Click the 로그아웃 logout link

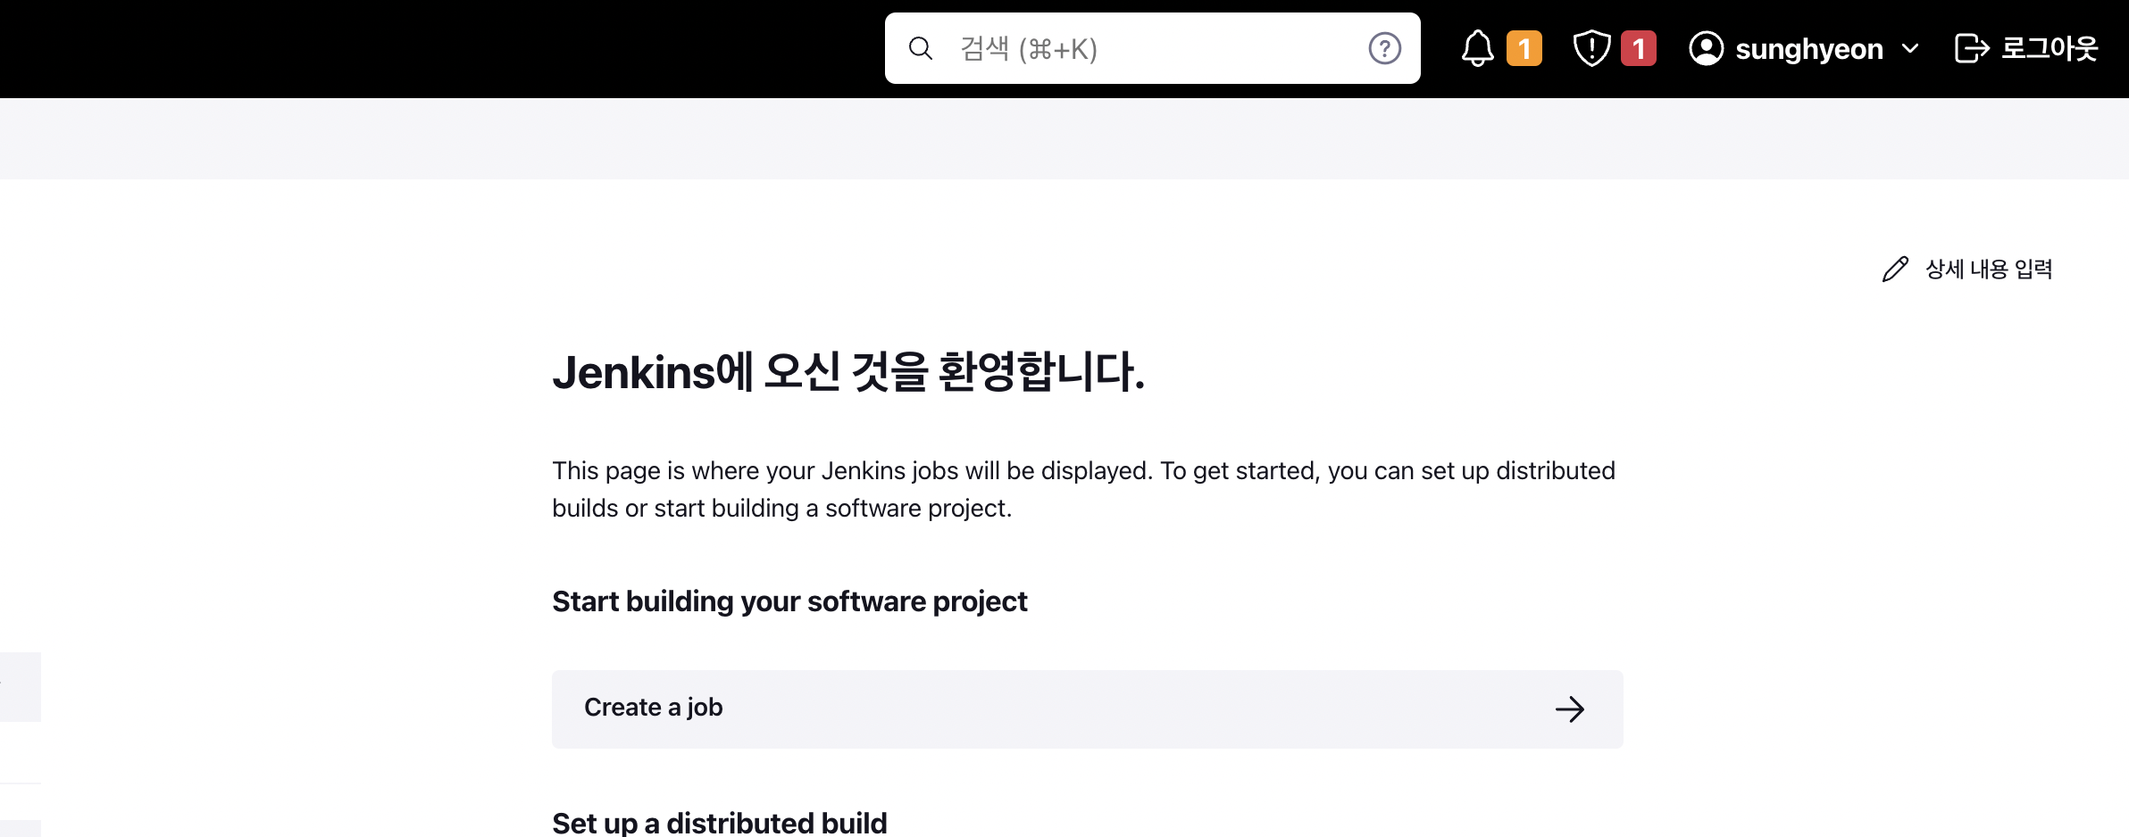click(2049, 48)
